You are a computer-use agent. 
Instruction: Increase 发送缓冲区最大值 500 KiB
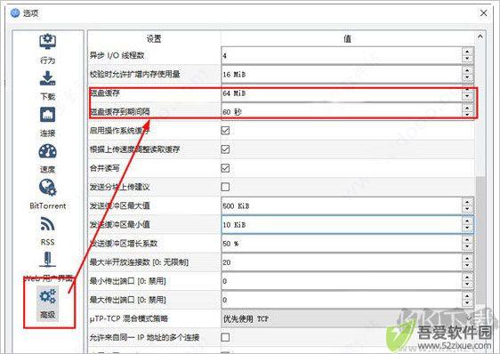click(467, 202)
